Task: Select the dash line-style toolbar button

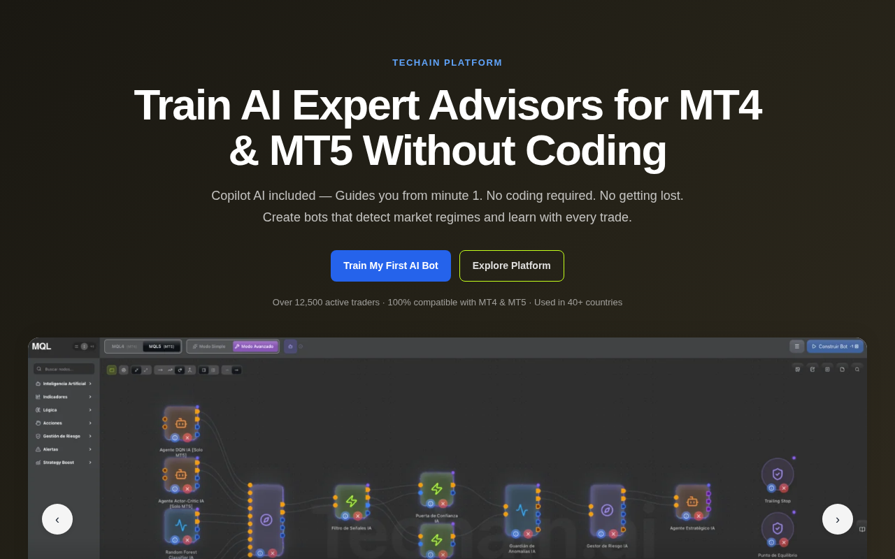Action: pos(227,370)
